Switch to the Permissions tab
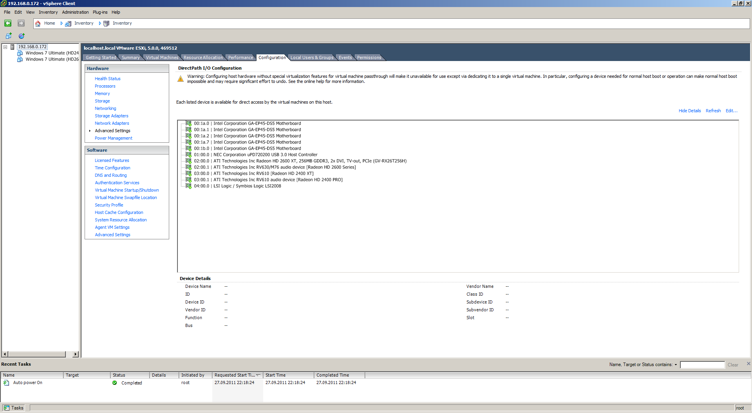 tap(369, 57)
